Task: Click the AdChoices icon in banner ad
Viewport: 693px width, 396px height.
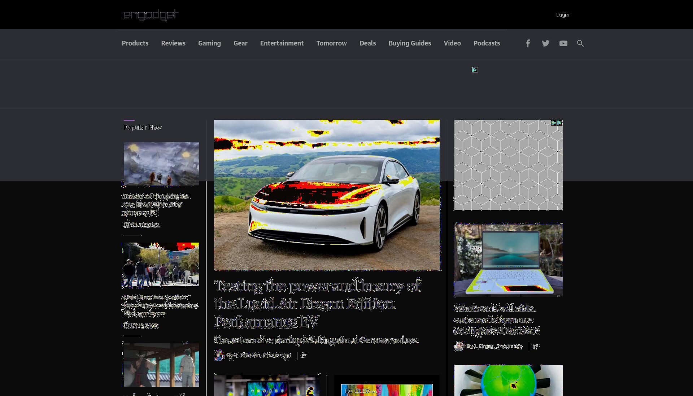Action: click(474, 70)
